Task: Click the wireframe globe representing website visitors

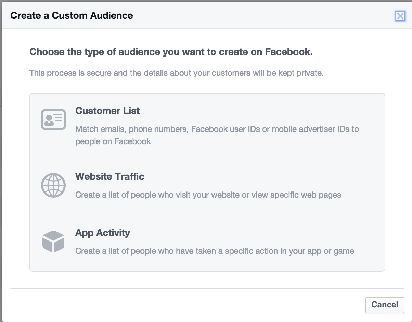Action: (53, 185)
